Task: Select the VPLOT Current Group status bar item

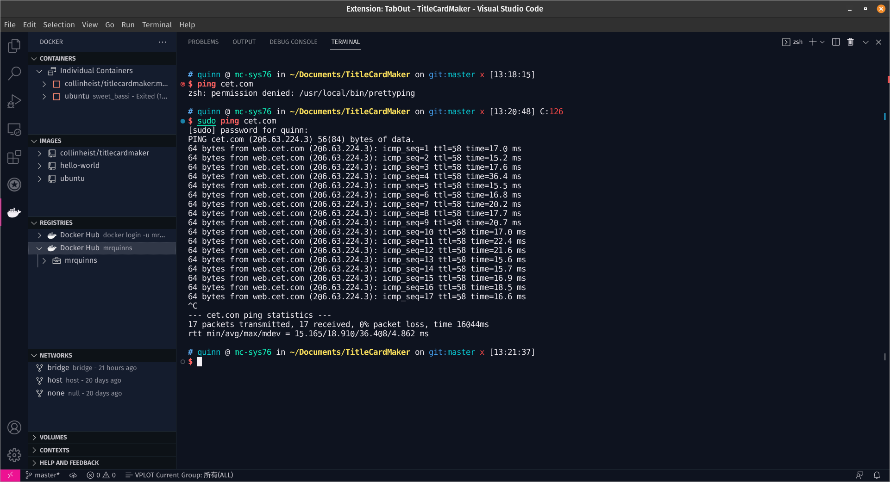Action: click(179, 475)
